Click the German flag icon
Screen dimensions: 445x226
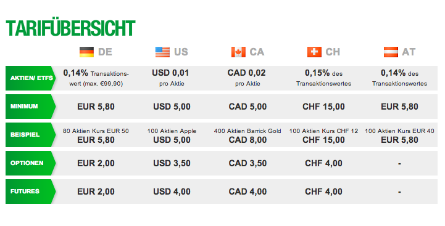click(86, 52)
